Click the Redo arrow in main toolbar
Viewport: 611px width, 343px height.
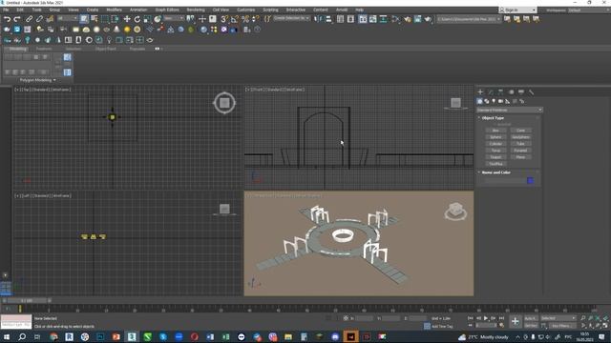17,19
